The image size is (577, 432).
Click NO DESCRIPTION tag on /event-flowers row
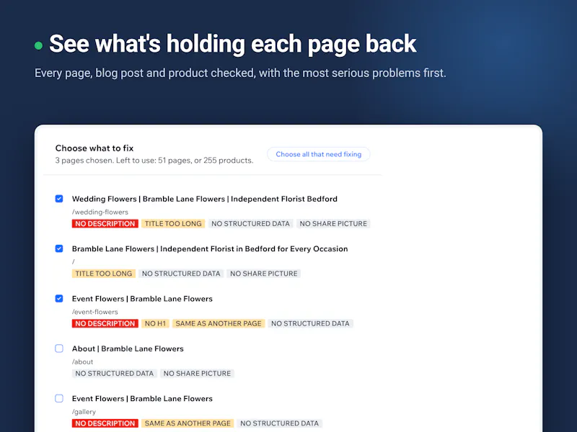105,323
